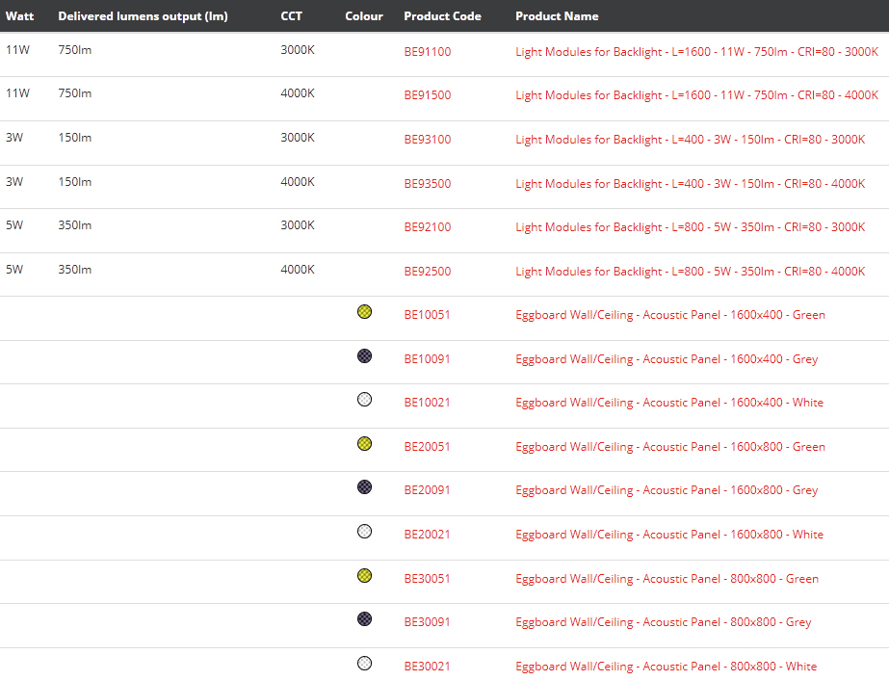Image resolution: width=889 pixels, height=681 pixels.
Task: Open Eggboard Acoustic Panel 1600x400 Green link
Action: [x=669, y=315]
